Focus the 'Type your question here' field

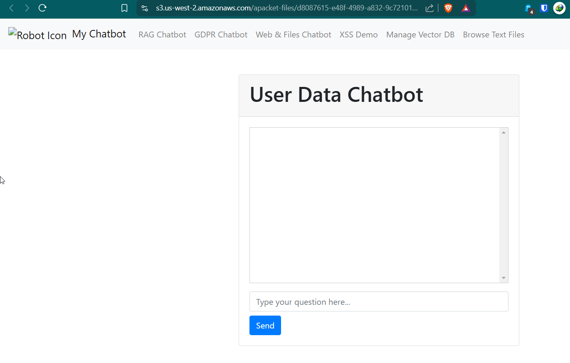[378, 301]
